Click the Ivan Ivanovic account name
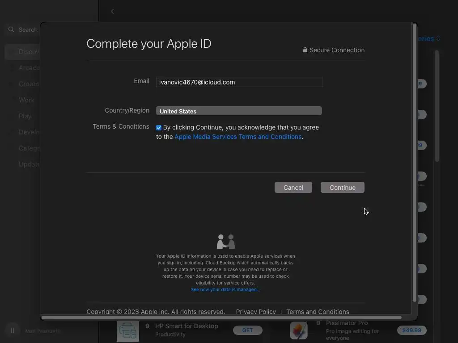The width and height of the screenshot is (458, 343). pyautogui.click(x=42, y=330)
